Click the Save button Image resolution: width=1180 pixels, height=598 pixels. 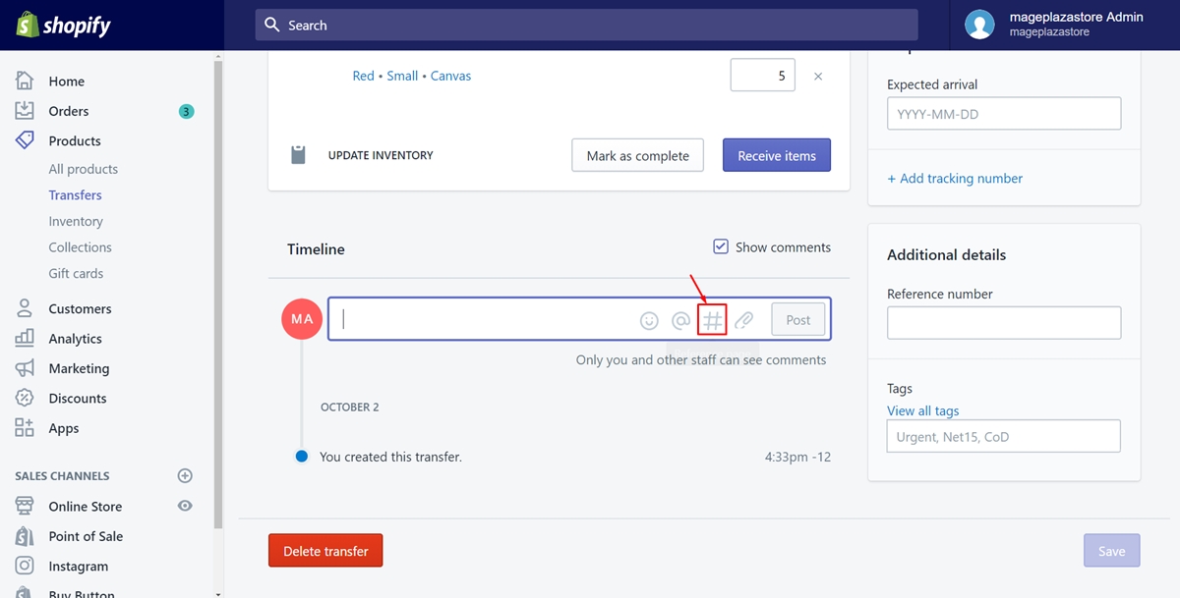click(x=1112, y=551)
